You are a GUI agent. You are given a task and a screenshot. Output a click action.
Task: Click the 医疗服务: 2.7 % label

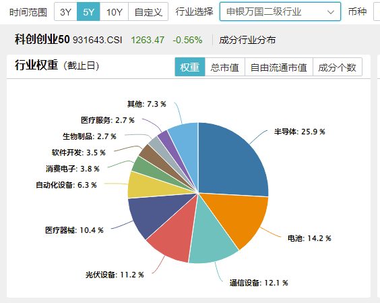(x=107, y=120)
